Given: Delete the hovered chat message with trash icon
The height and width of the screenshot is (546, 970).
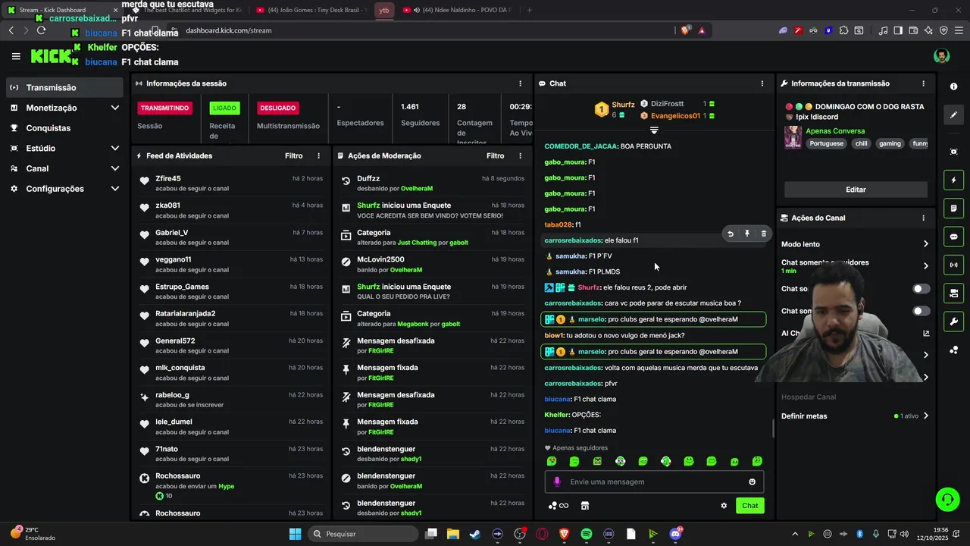Looking at the screenshot, I should point(763,234).
